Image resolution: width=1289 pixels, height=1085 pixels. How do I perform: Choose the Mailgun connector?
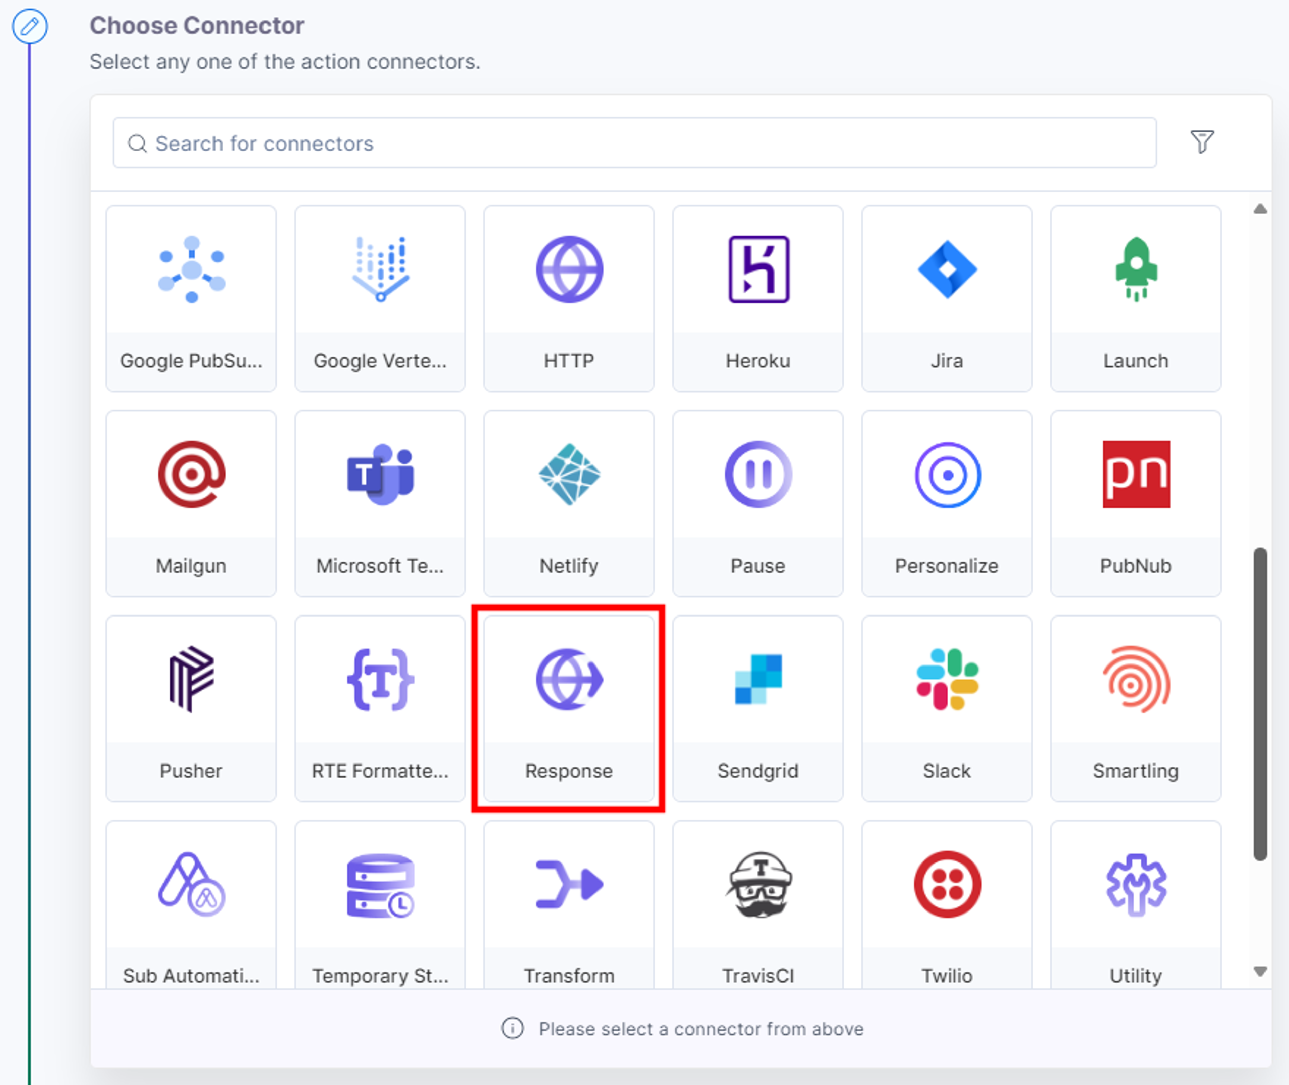click(191, 503)
